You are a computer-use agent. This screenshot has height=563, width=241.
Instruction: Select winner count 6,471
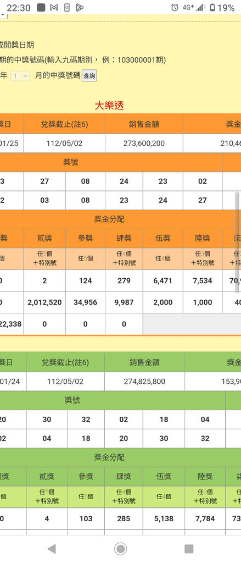[163, 281]
